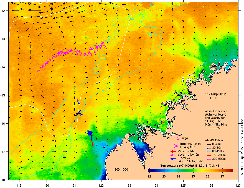Click the IMOS copyright timestamp text
Image resolution: width=244 pixels, height=188 pixels.
tap(242, 147)
